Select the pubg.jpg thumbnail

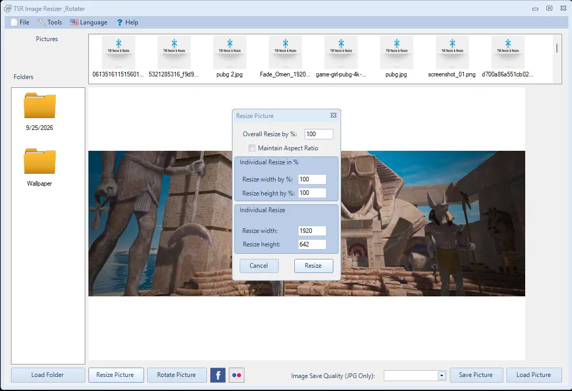(397, 57)
